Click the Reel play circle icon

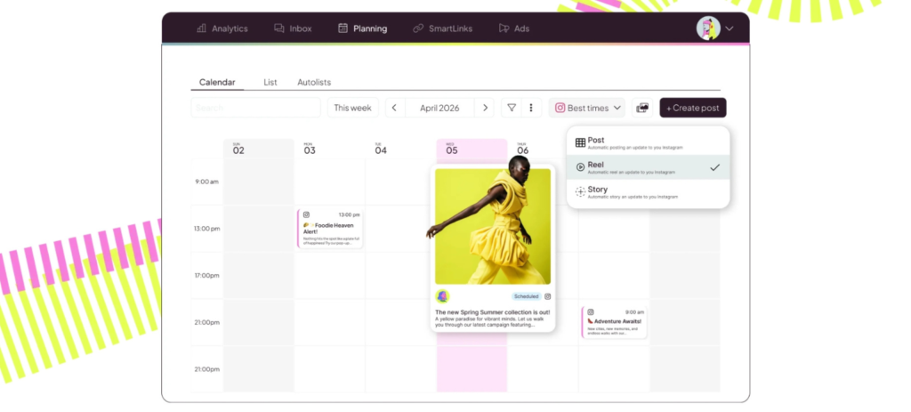580,167
